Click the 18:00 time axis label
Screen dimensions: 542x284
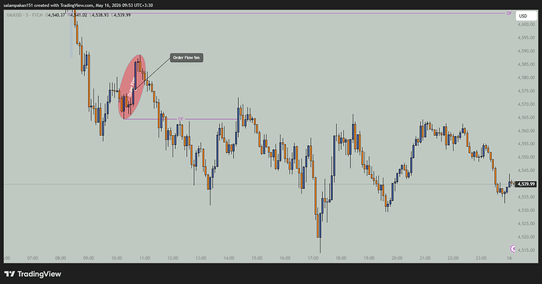pos(341,258)
